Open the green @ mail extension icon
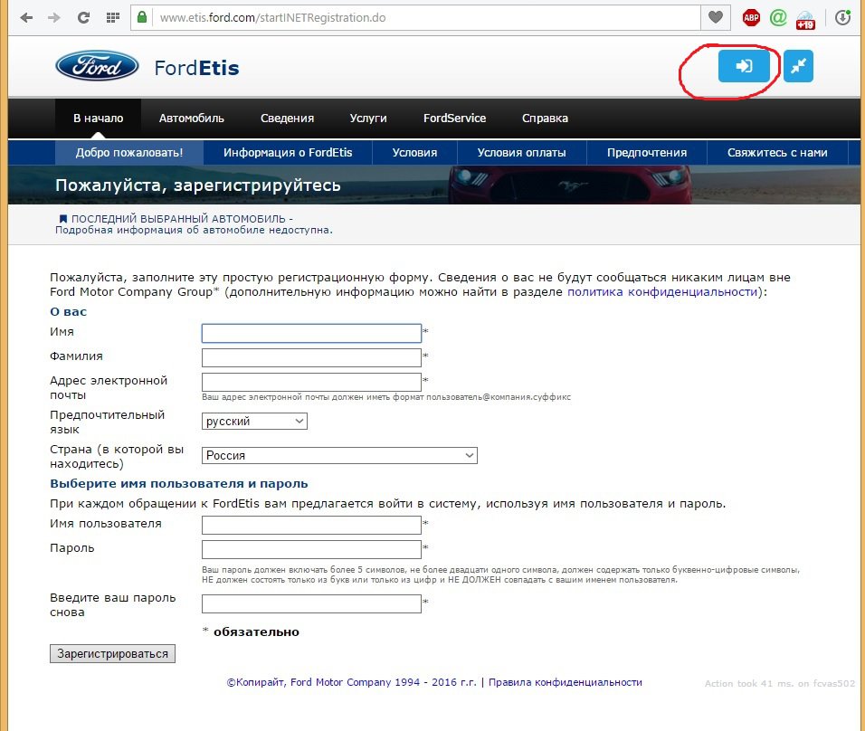 (778, 18)
